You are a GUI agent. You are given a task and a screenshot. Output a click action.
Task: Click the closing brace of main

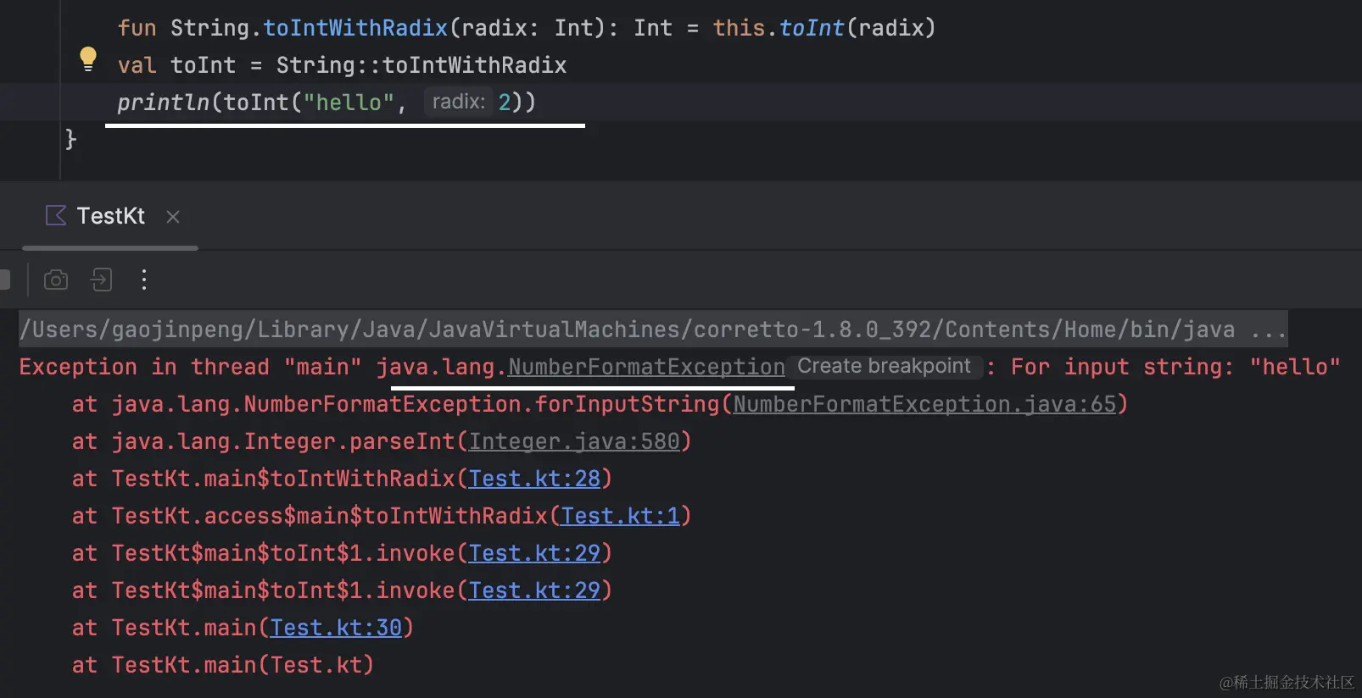(x=71, y=139)
